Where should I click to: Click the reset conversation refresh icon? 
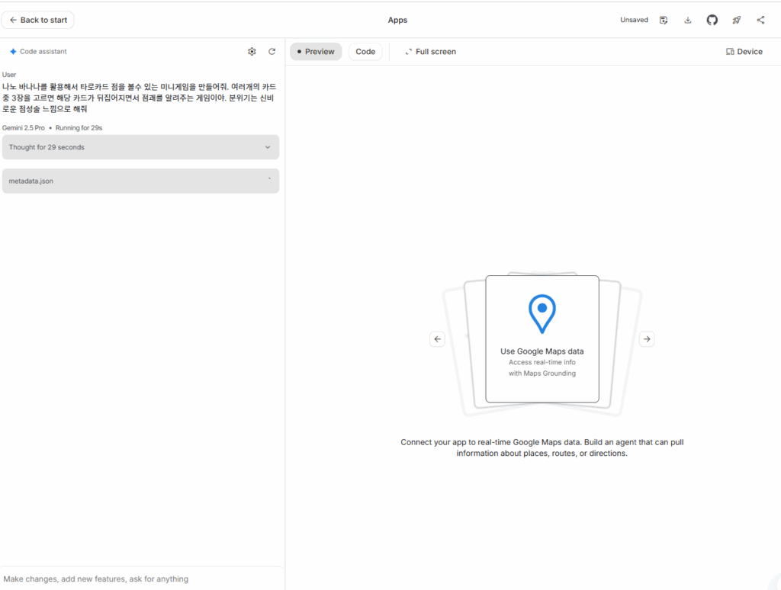pyautogui.click(x=272, y=52)
